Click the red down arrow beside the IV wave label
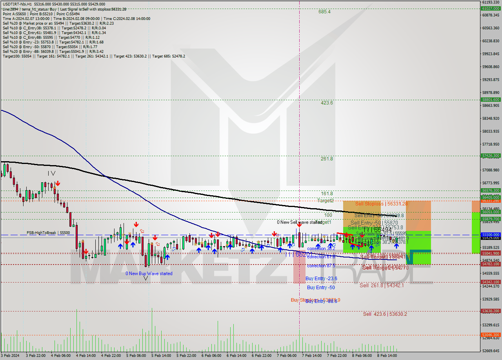 click(x=58, y=183)
